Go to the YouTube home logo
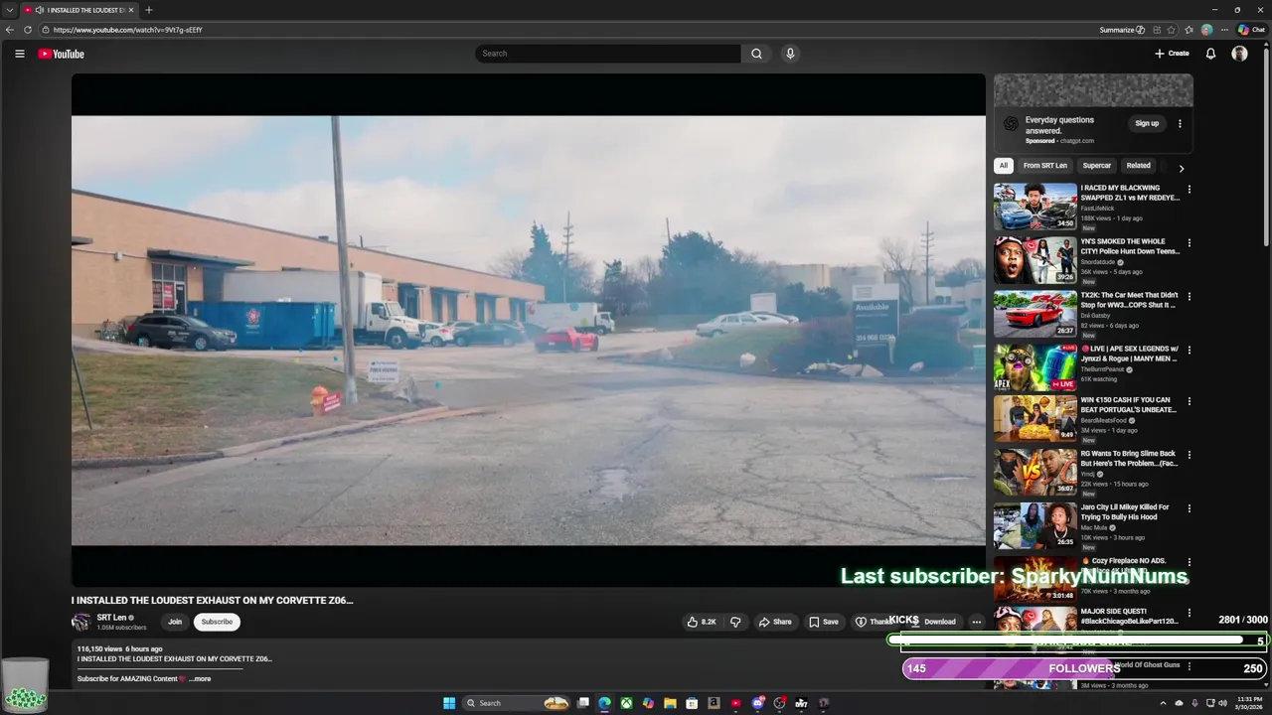1272x715 pixels. (62, 54)
